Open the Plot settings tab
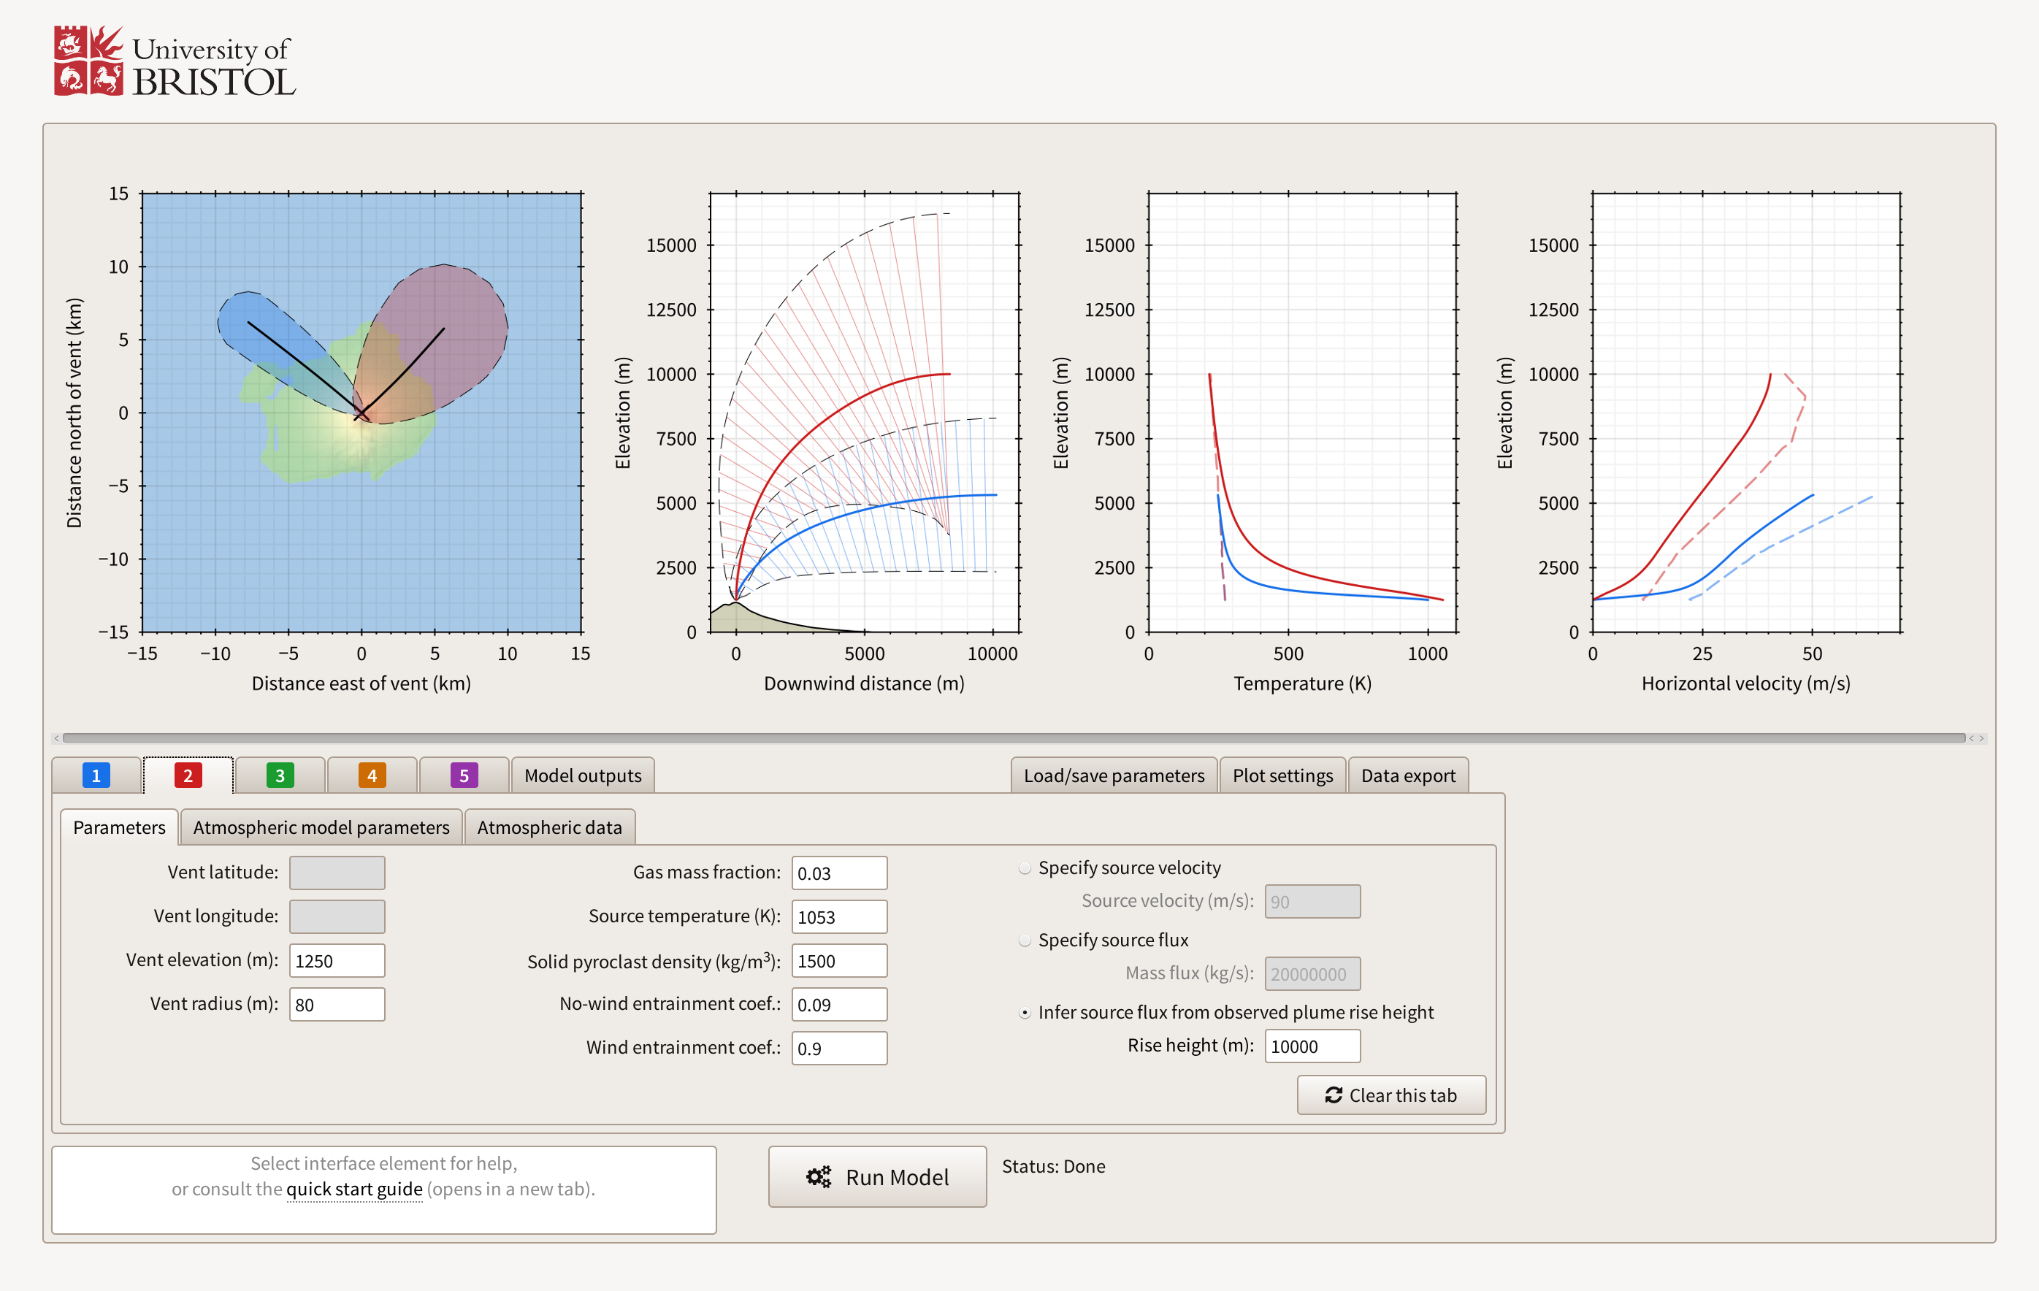Viewport: 2039px width, 1291px height. click(1282, 775)
